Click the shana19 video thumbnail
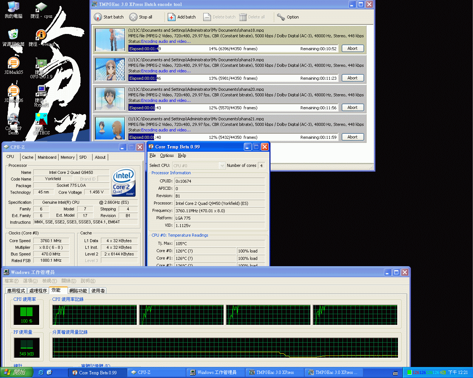473x378 pixels. coord(110,69)
